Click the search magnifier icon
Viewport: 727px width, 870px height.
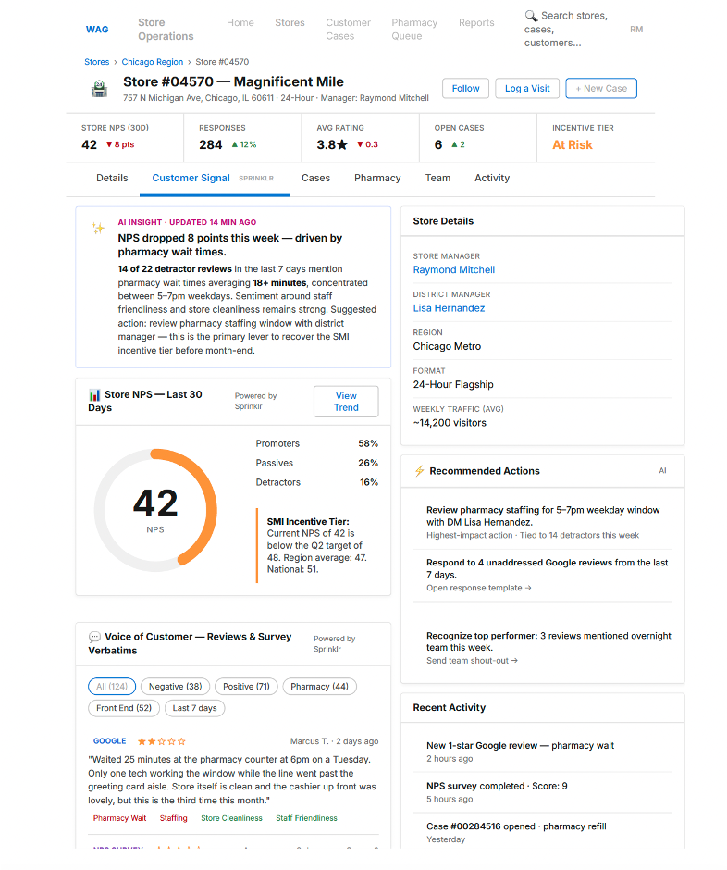coord(531,16)
